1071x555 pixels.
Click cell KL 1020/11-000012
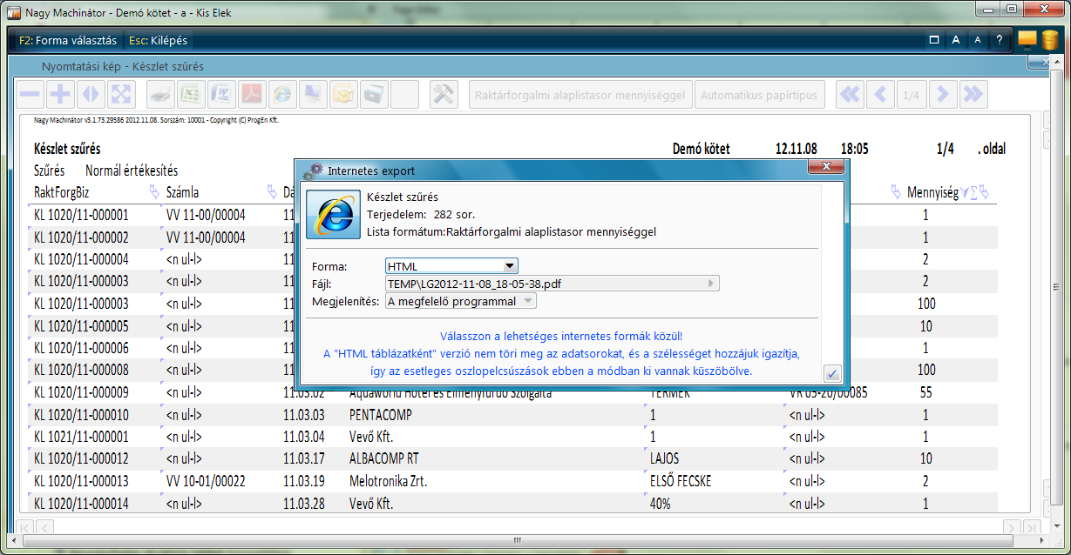pyautogui.click(x=81, y=458)
